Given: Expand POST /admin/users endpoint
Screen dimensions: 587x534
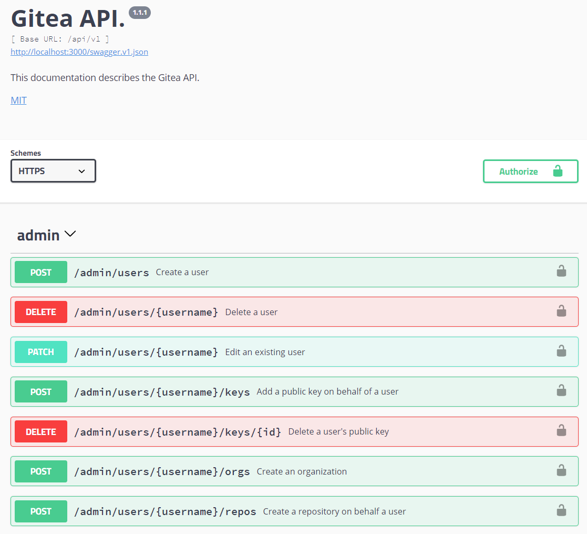Looking at the screenshot, I should coord(294,273).
